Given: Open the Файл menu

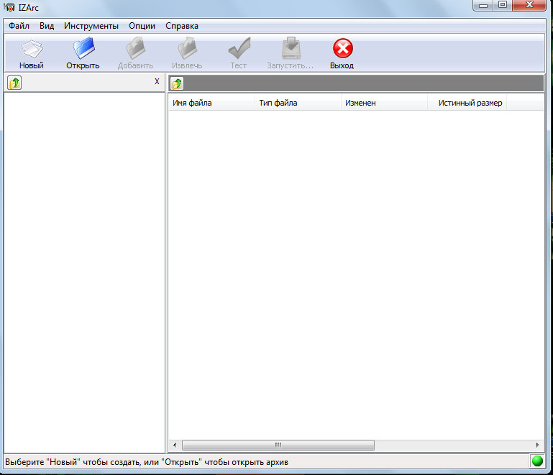Looking at the screenshot, I should click(19, 26).
